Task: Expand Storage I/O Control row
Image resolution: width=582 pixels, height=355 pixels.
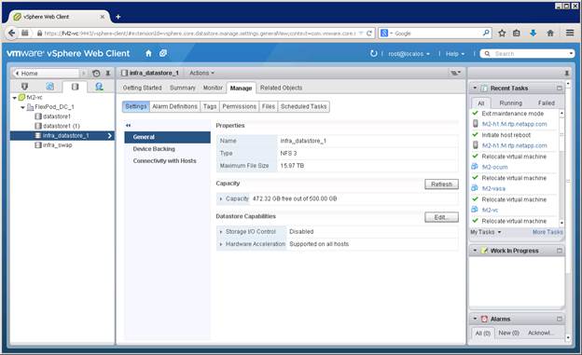Action: (221, 232)
